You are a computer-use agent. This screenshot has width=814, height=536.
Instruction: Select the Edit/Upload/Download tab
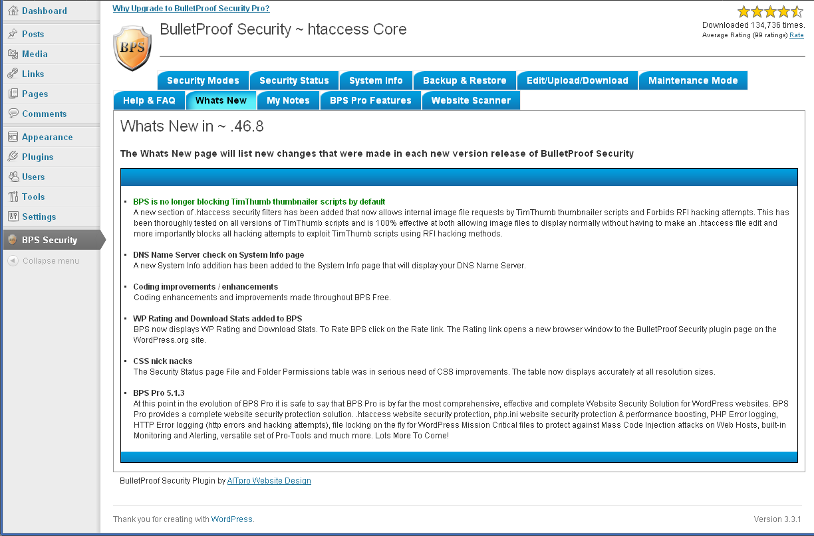pos(577,80)
